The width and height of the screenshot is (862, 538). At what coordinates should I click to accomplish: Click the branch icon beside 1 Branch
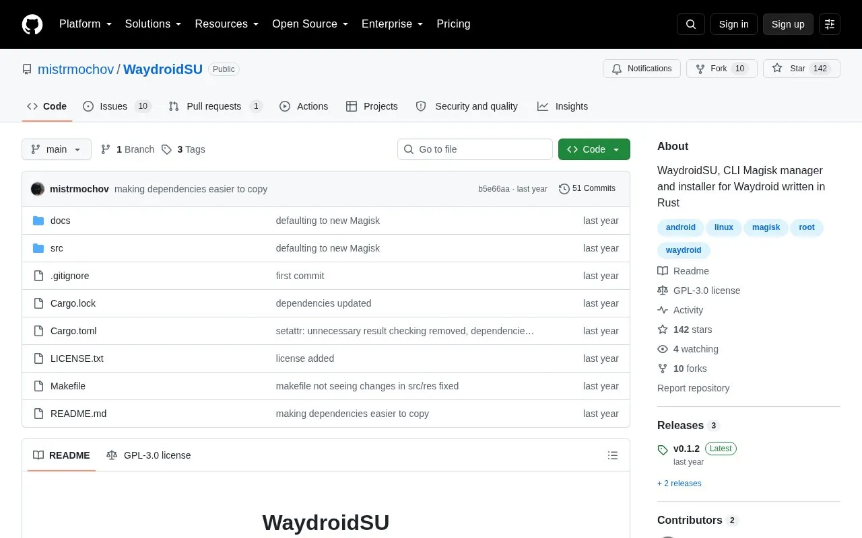(x=106, y=149)
